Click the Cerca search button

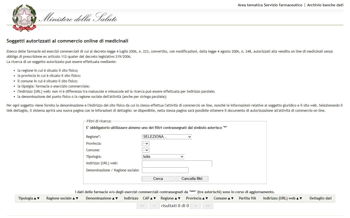click(158, 179)
